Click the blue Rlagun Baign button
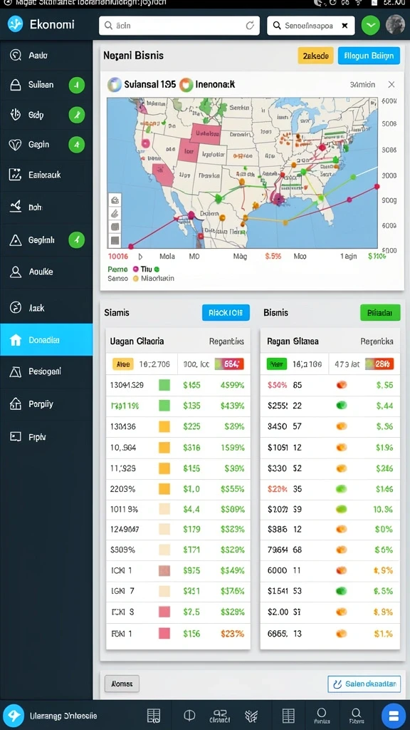This screenshot has height=730, width=410. point(369,56)
